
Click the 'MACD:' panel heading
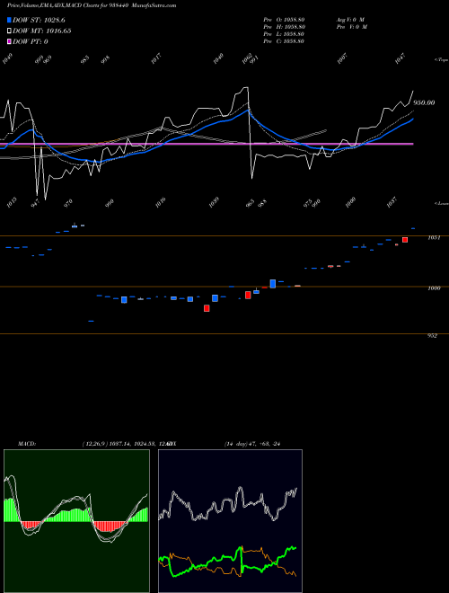[x=27, y=444]
